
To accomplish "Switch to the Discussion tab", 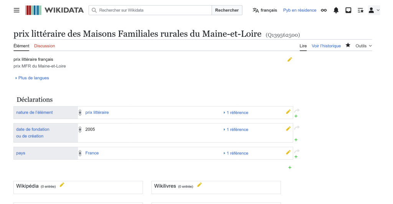I will pos(45,46).
